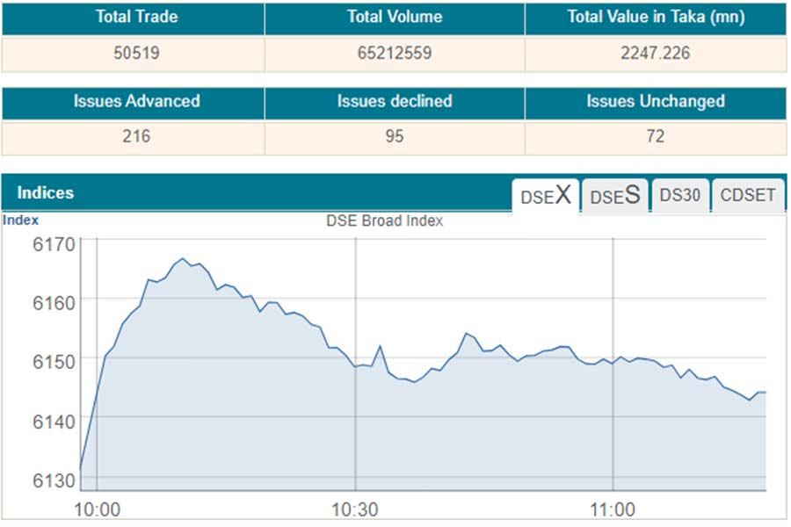Select the DS30 index tab
The image size is (791, 527).
tap(681, 196)
